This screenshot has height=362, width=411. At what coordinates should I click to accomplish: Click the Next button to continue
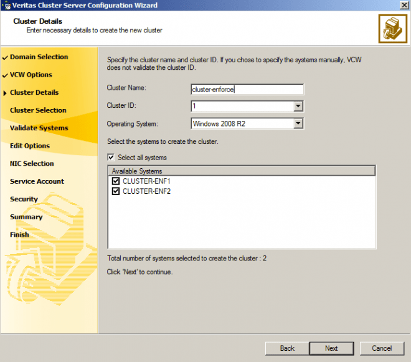point(331,348)
